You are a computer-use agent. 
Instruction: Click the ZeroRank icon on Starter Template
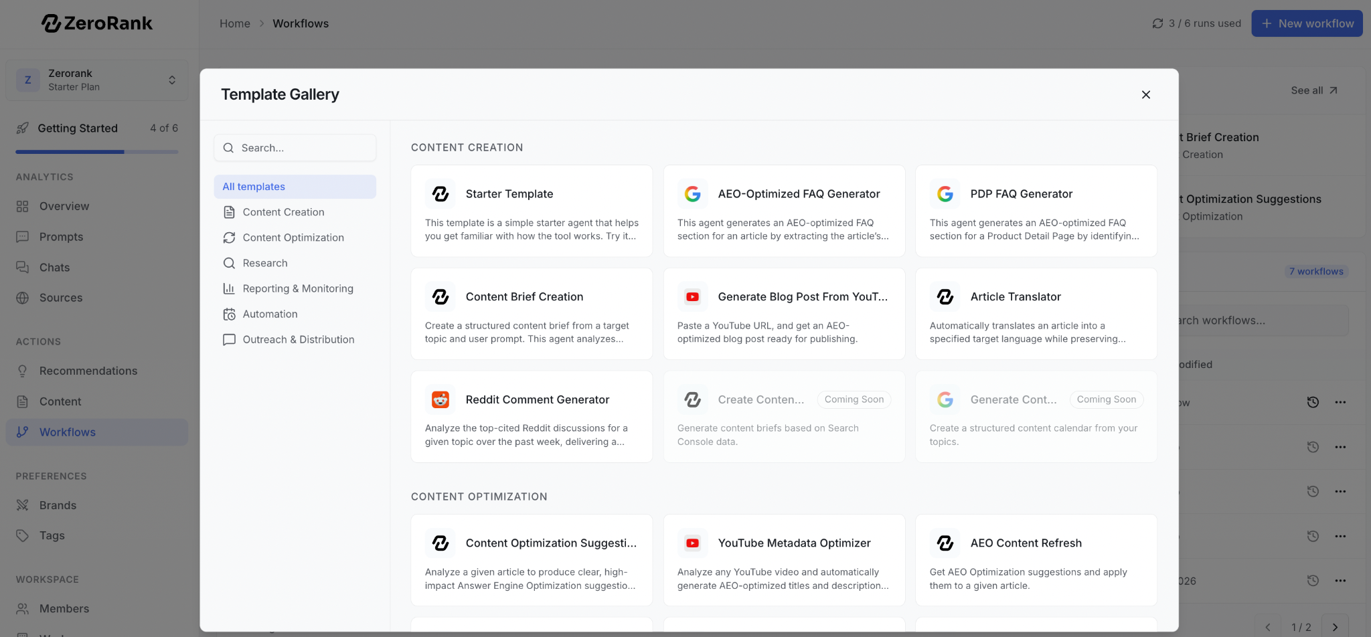pyautogui.click(x=440, y=194)
